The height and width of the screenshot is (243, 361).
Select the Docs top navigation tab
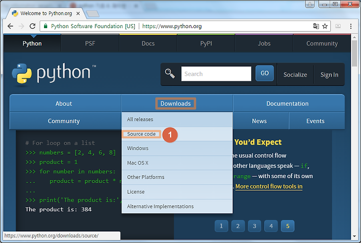(x=148, y=43)
